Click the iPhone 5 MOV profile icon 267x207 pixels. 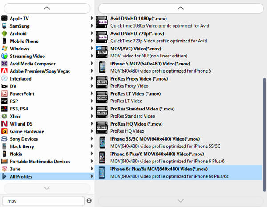(102, 67)
